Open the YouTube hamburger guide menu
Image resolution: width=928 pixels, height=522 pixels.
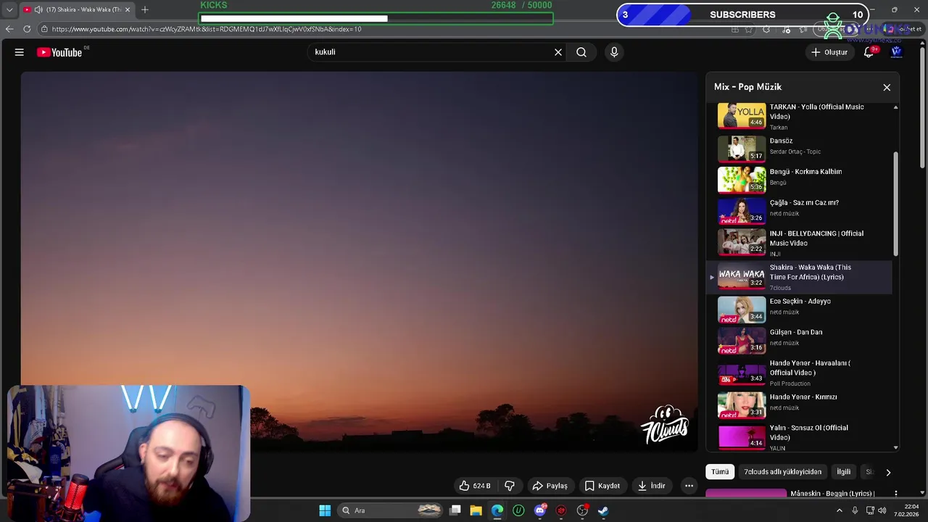[20, 52]
